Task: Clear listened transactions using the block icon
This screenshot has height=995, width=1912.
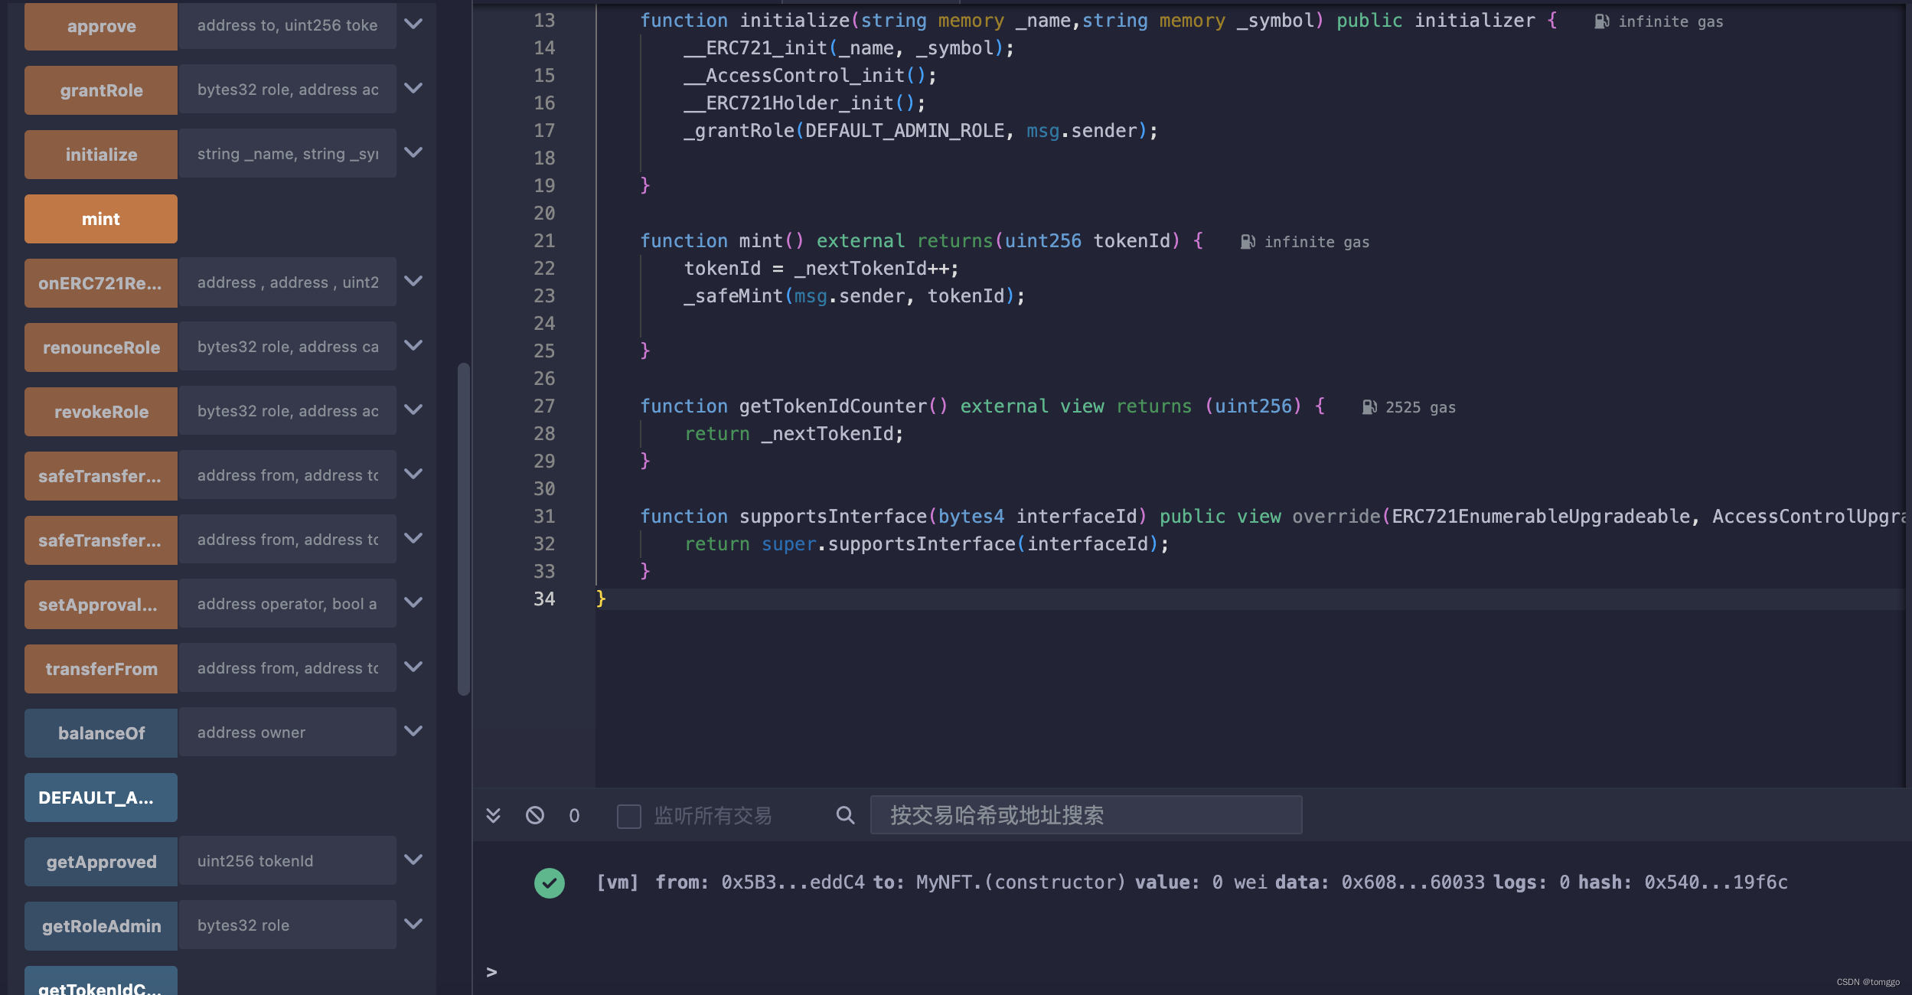Action: point(534,814)
